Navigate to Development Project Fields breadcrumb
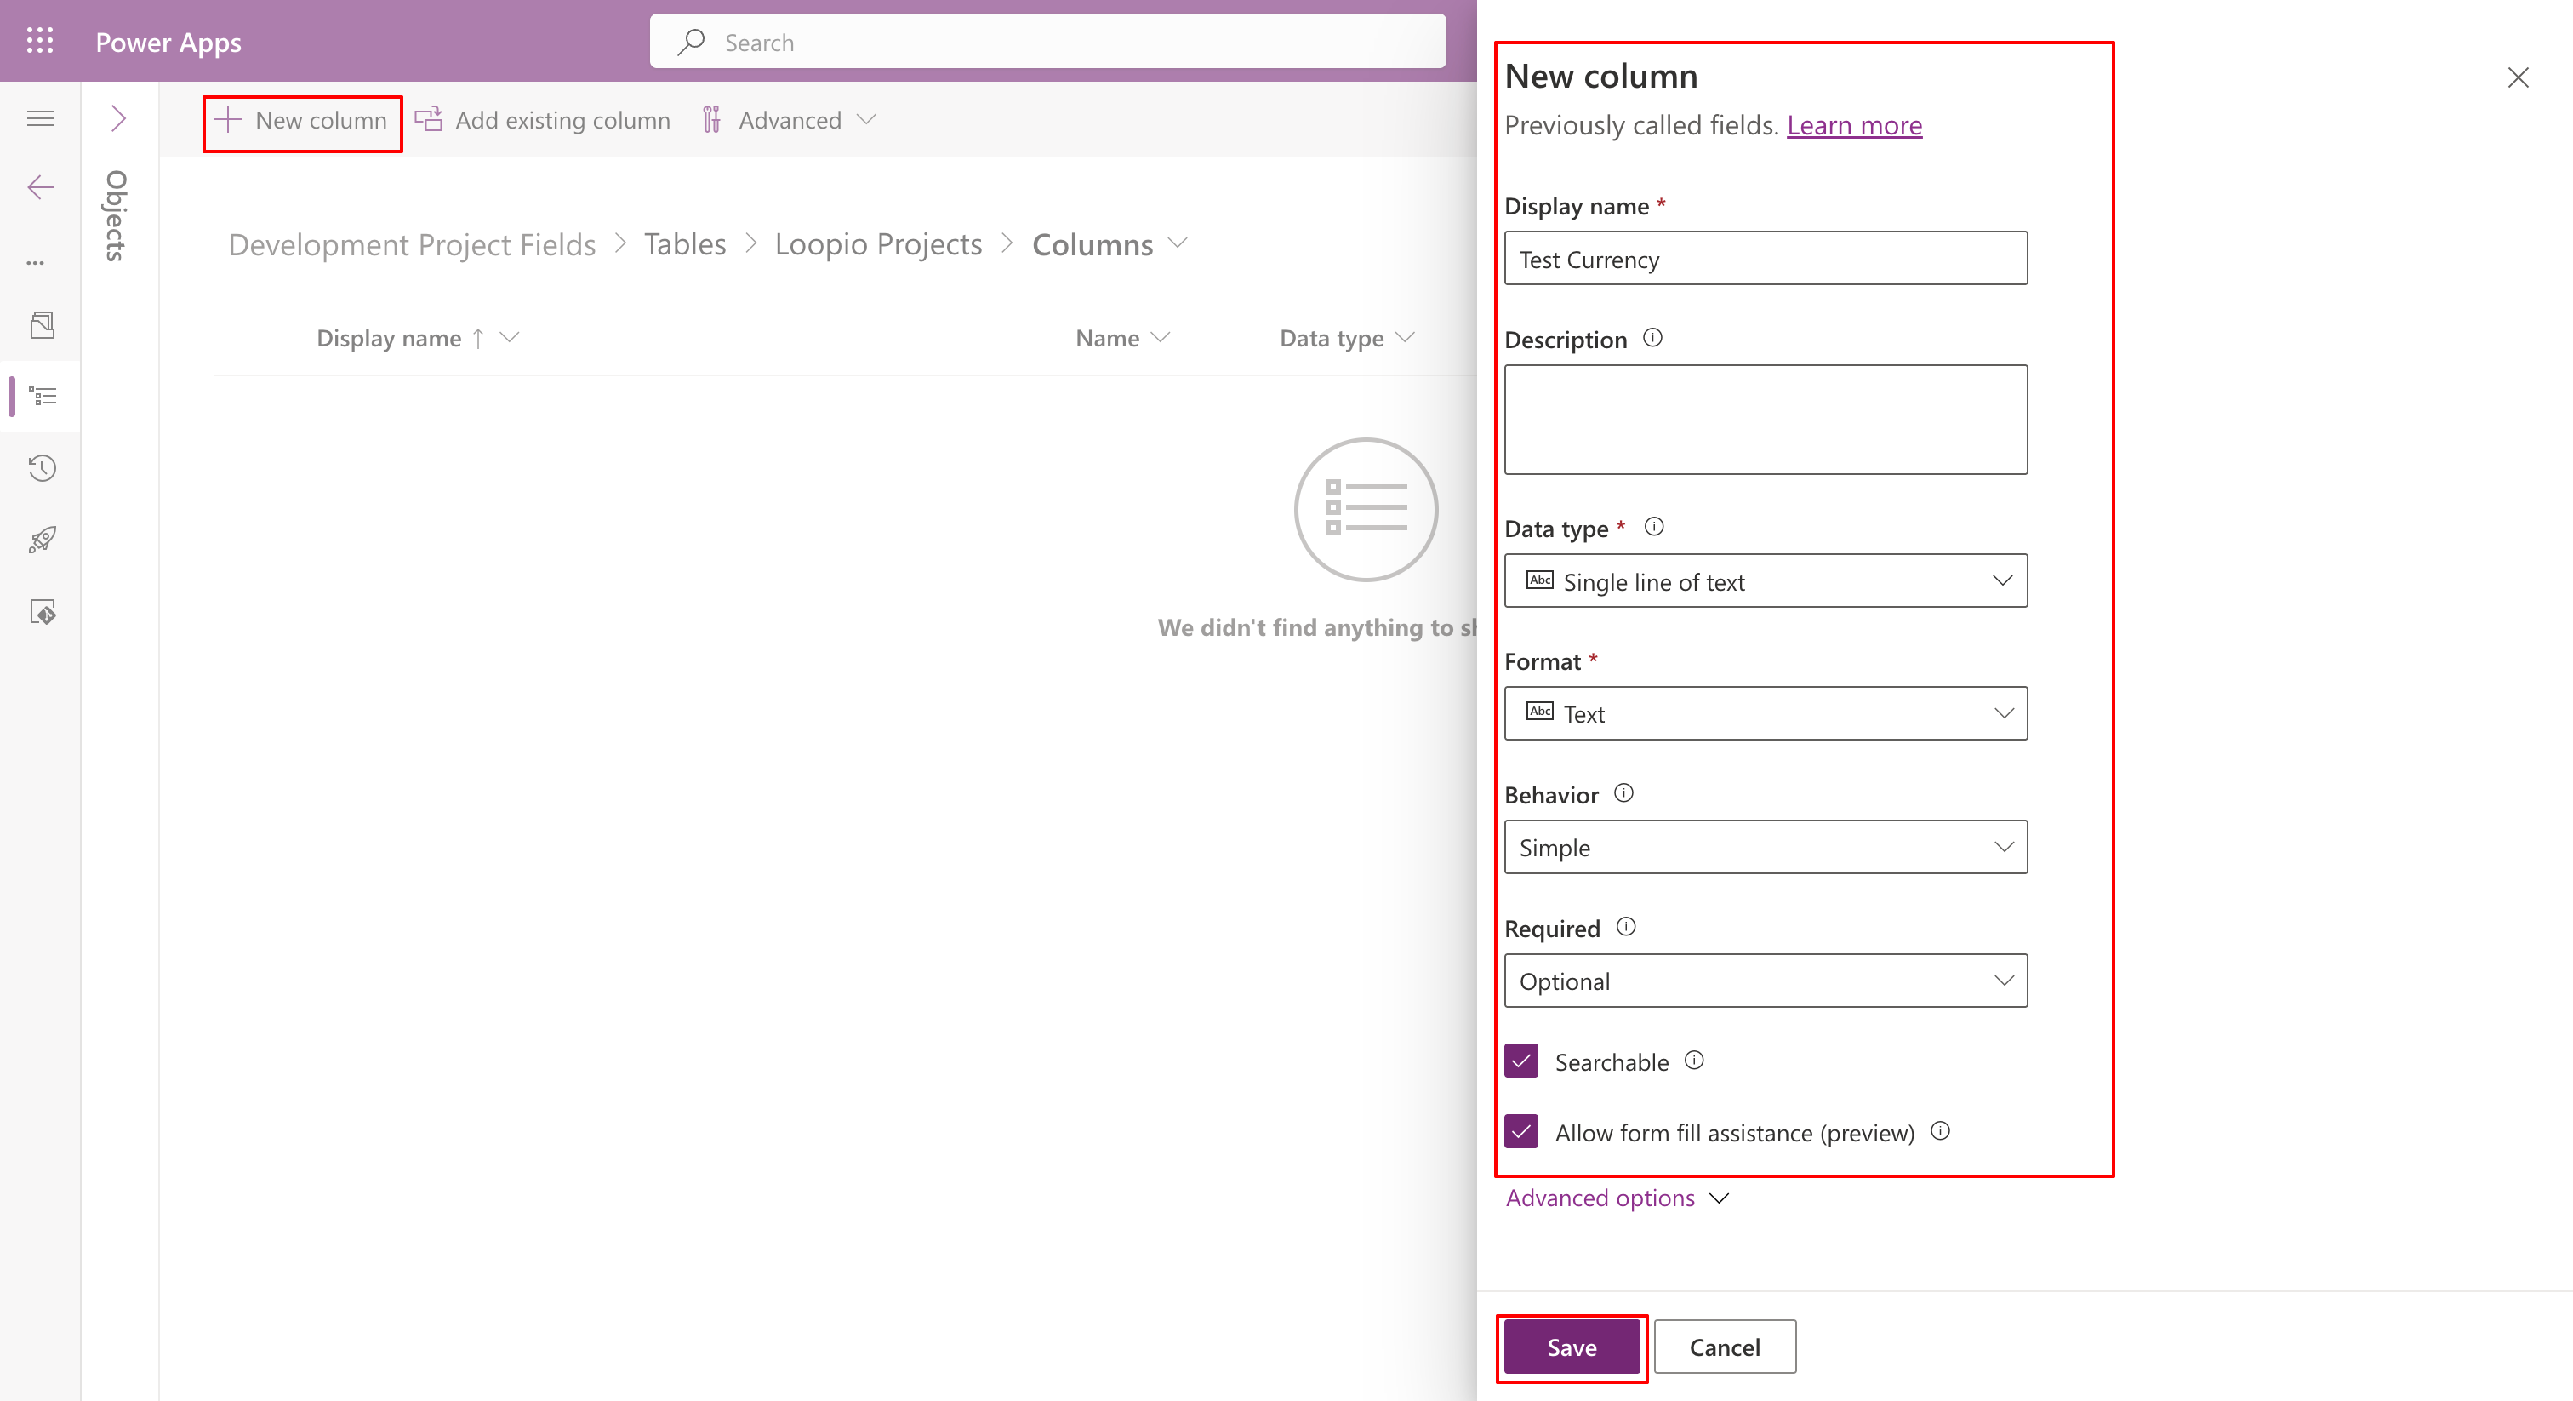2573x1401 pixels. pos(413,245)
